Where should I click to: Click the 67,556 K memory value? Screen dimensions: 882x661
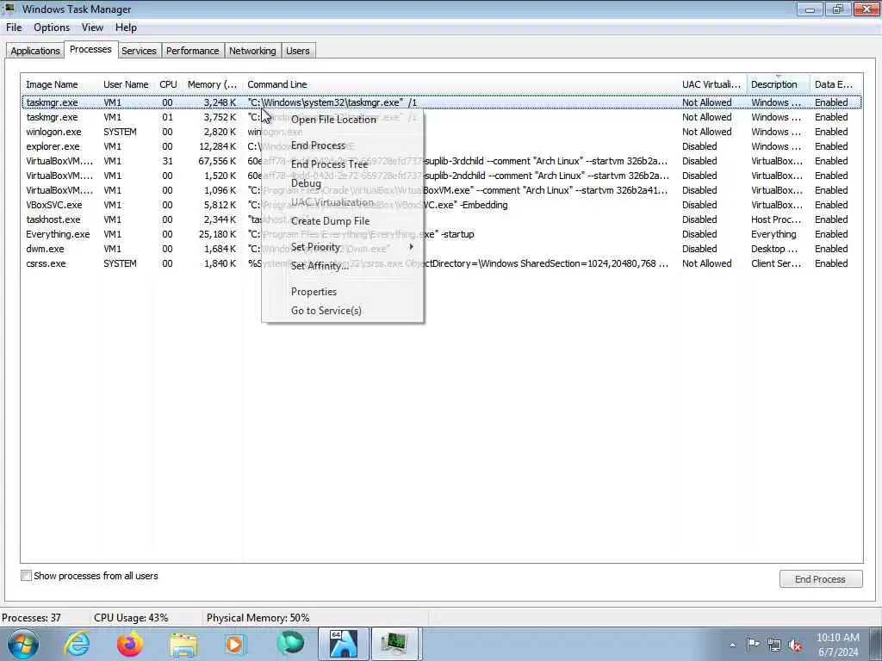point(217,161)
